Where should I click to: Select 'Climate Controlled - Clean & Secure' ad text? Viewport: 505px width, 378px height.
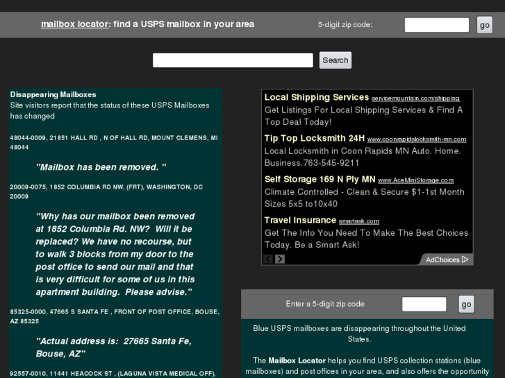[364, 198]
